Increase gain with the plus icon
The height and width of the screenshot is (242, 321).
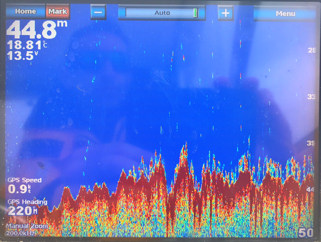pyautogui.click(x=226, y=12)
